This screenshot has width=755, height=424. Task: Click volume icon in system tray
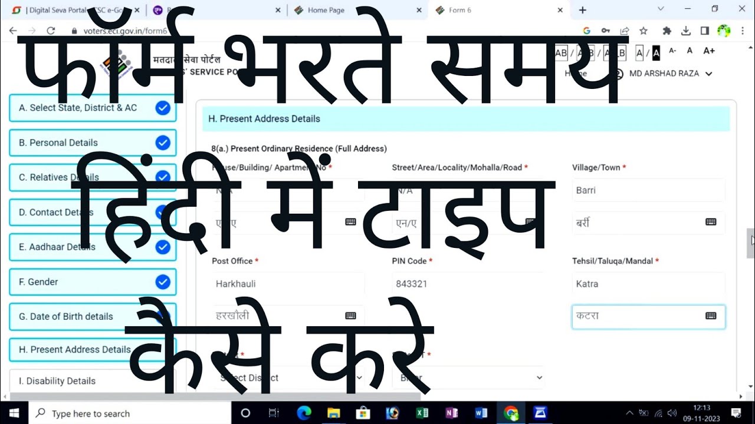click(673, 413)
